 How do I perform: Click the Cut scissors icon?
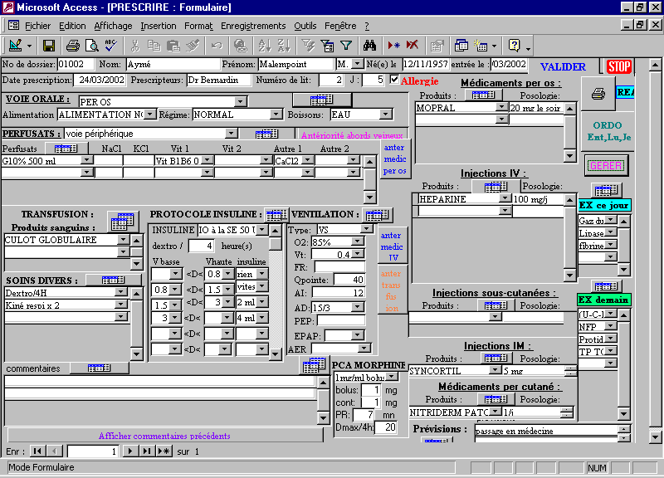(x=135, y=46)
